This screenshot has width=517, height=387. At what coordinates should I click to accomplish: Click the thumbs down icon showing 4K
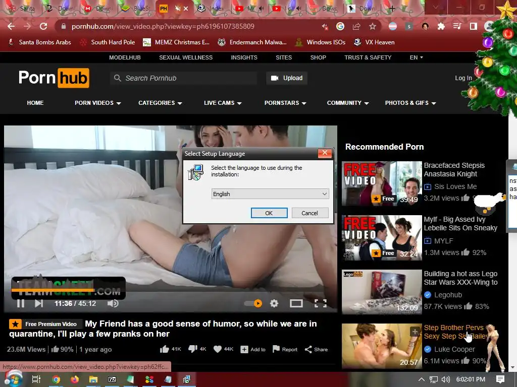[192, 349]
